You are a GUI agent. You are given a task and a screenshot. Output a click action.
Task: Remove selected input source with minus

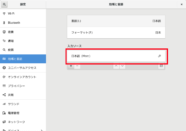tap(77, 66)
